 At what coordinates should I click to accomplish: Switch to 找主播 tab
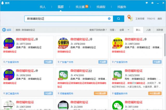pos(80,7)
